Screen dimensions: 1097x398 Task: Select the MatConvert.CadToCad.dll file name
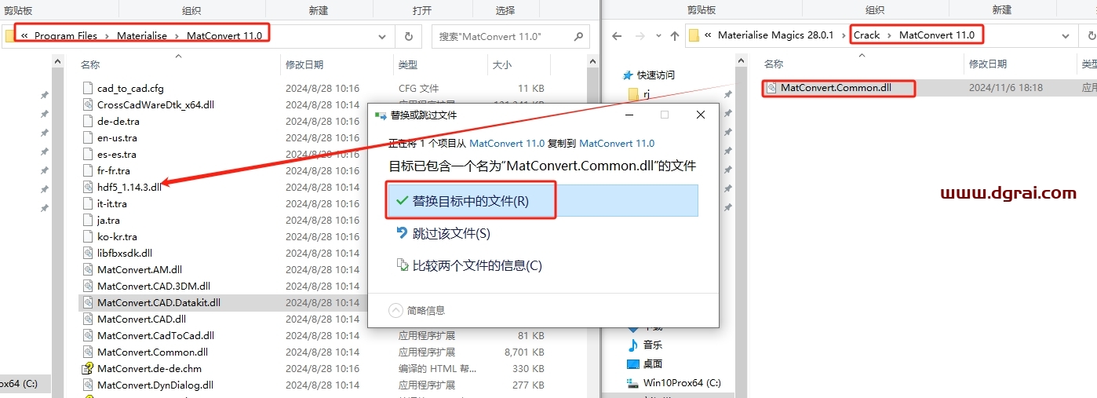click(x=155, y=335)
